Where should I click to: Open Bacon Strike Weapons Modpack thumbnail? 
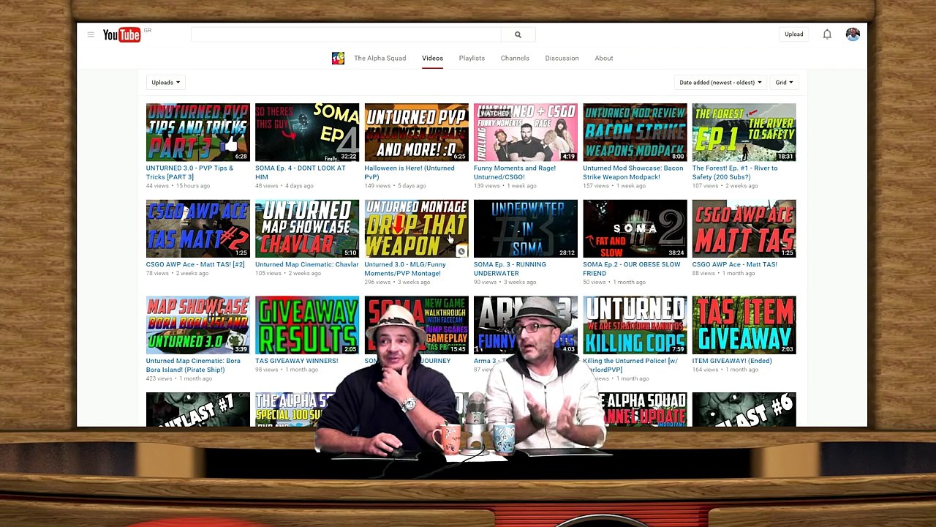tap(635, 132)
